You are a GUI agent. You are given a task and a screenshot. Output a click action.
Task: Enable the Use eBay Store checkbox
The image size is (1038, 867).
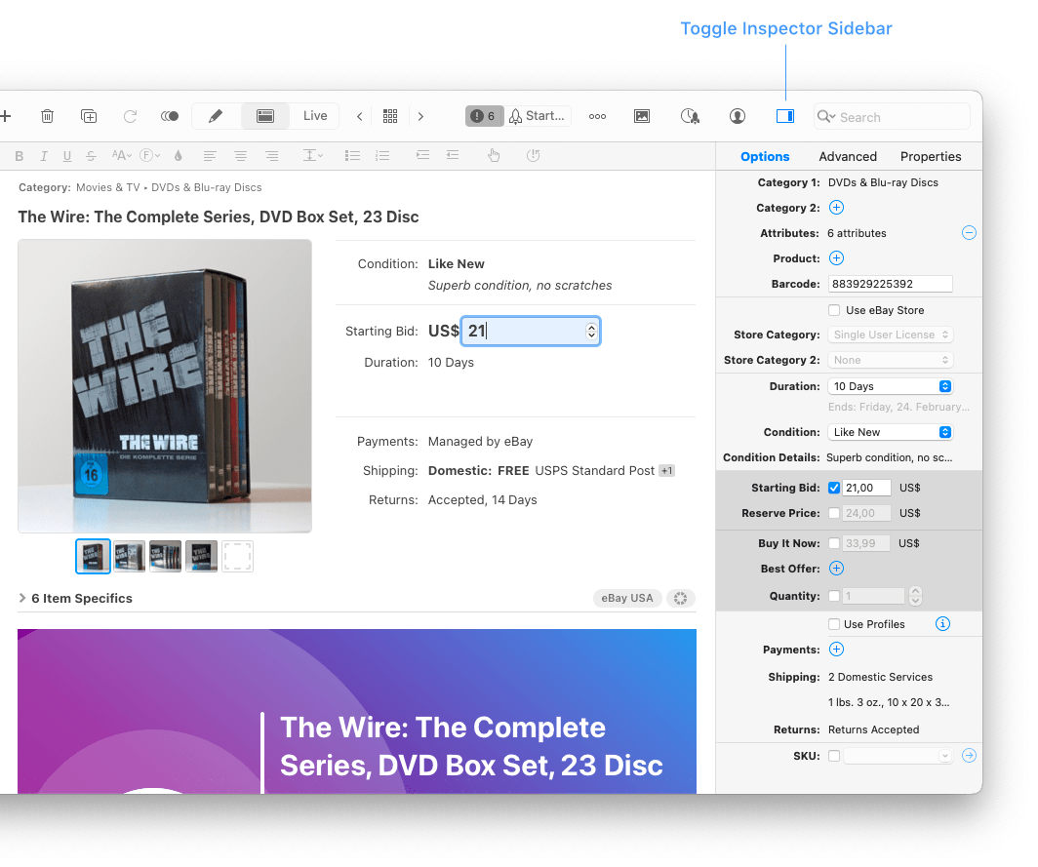(x=834, y=310)
